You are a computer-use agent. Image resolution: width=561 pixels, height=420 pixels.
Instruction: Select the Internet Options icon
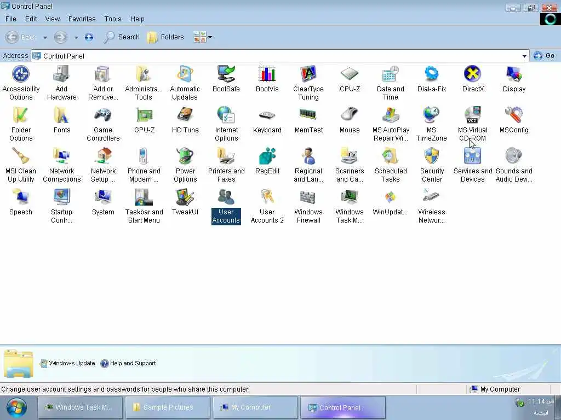click(226, 115)
